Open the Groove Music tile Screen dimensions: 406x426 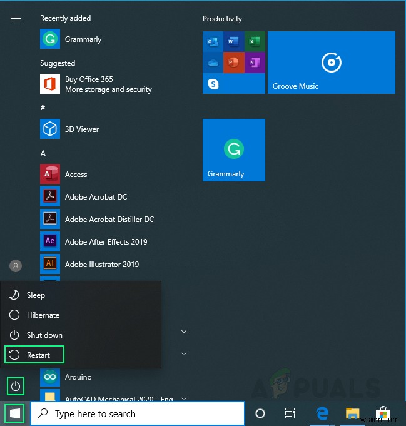332,63
